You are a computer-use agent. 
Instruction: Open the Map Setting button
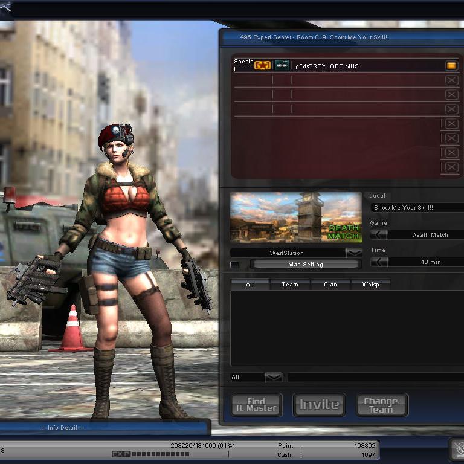[306, 264]
